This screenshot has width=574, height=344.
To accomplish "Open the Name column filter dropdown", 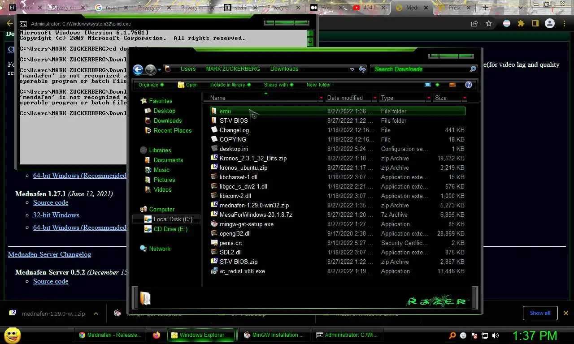I will tap(321, 98).
